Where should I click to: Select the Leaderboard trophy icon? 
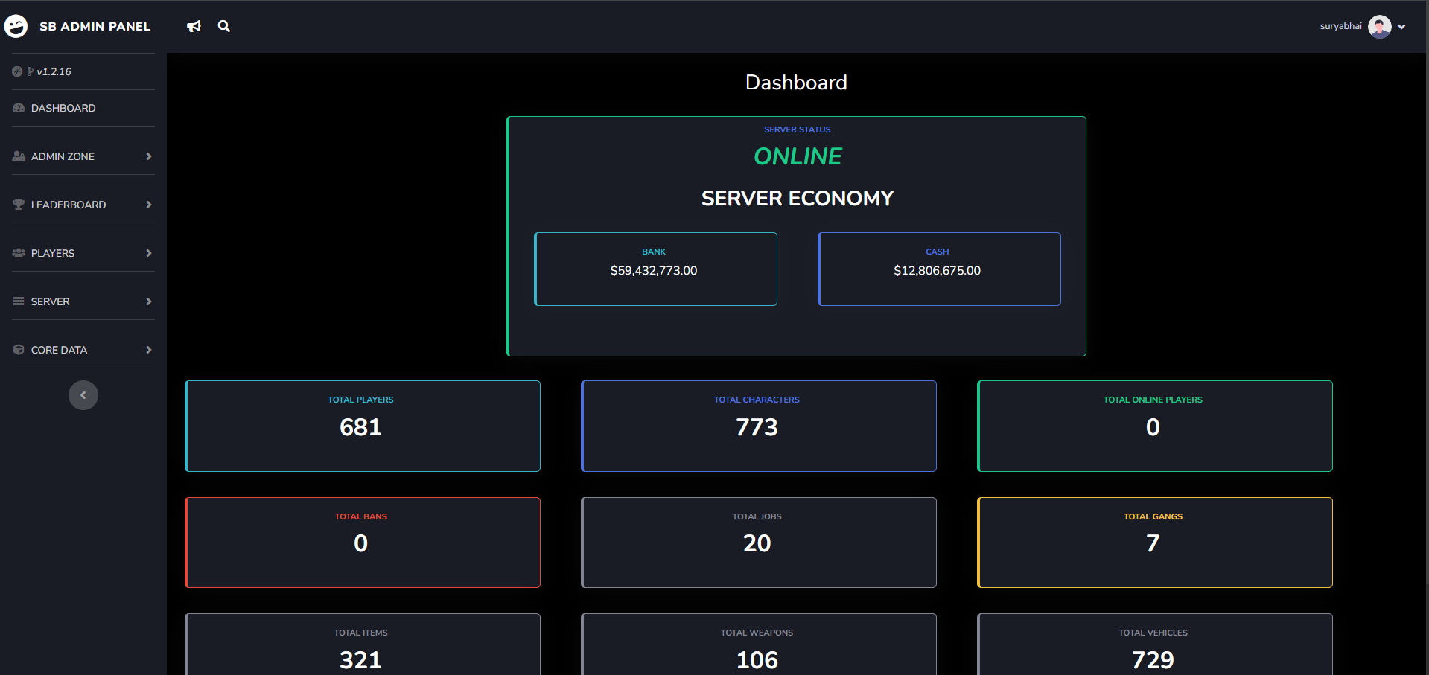coord(17,204)
